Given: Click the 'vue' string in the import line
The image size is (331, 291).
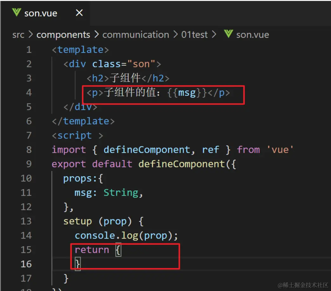Looking at the screenshot, I should [x=280, y=150].
